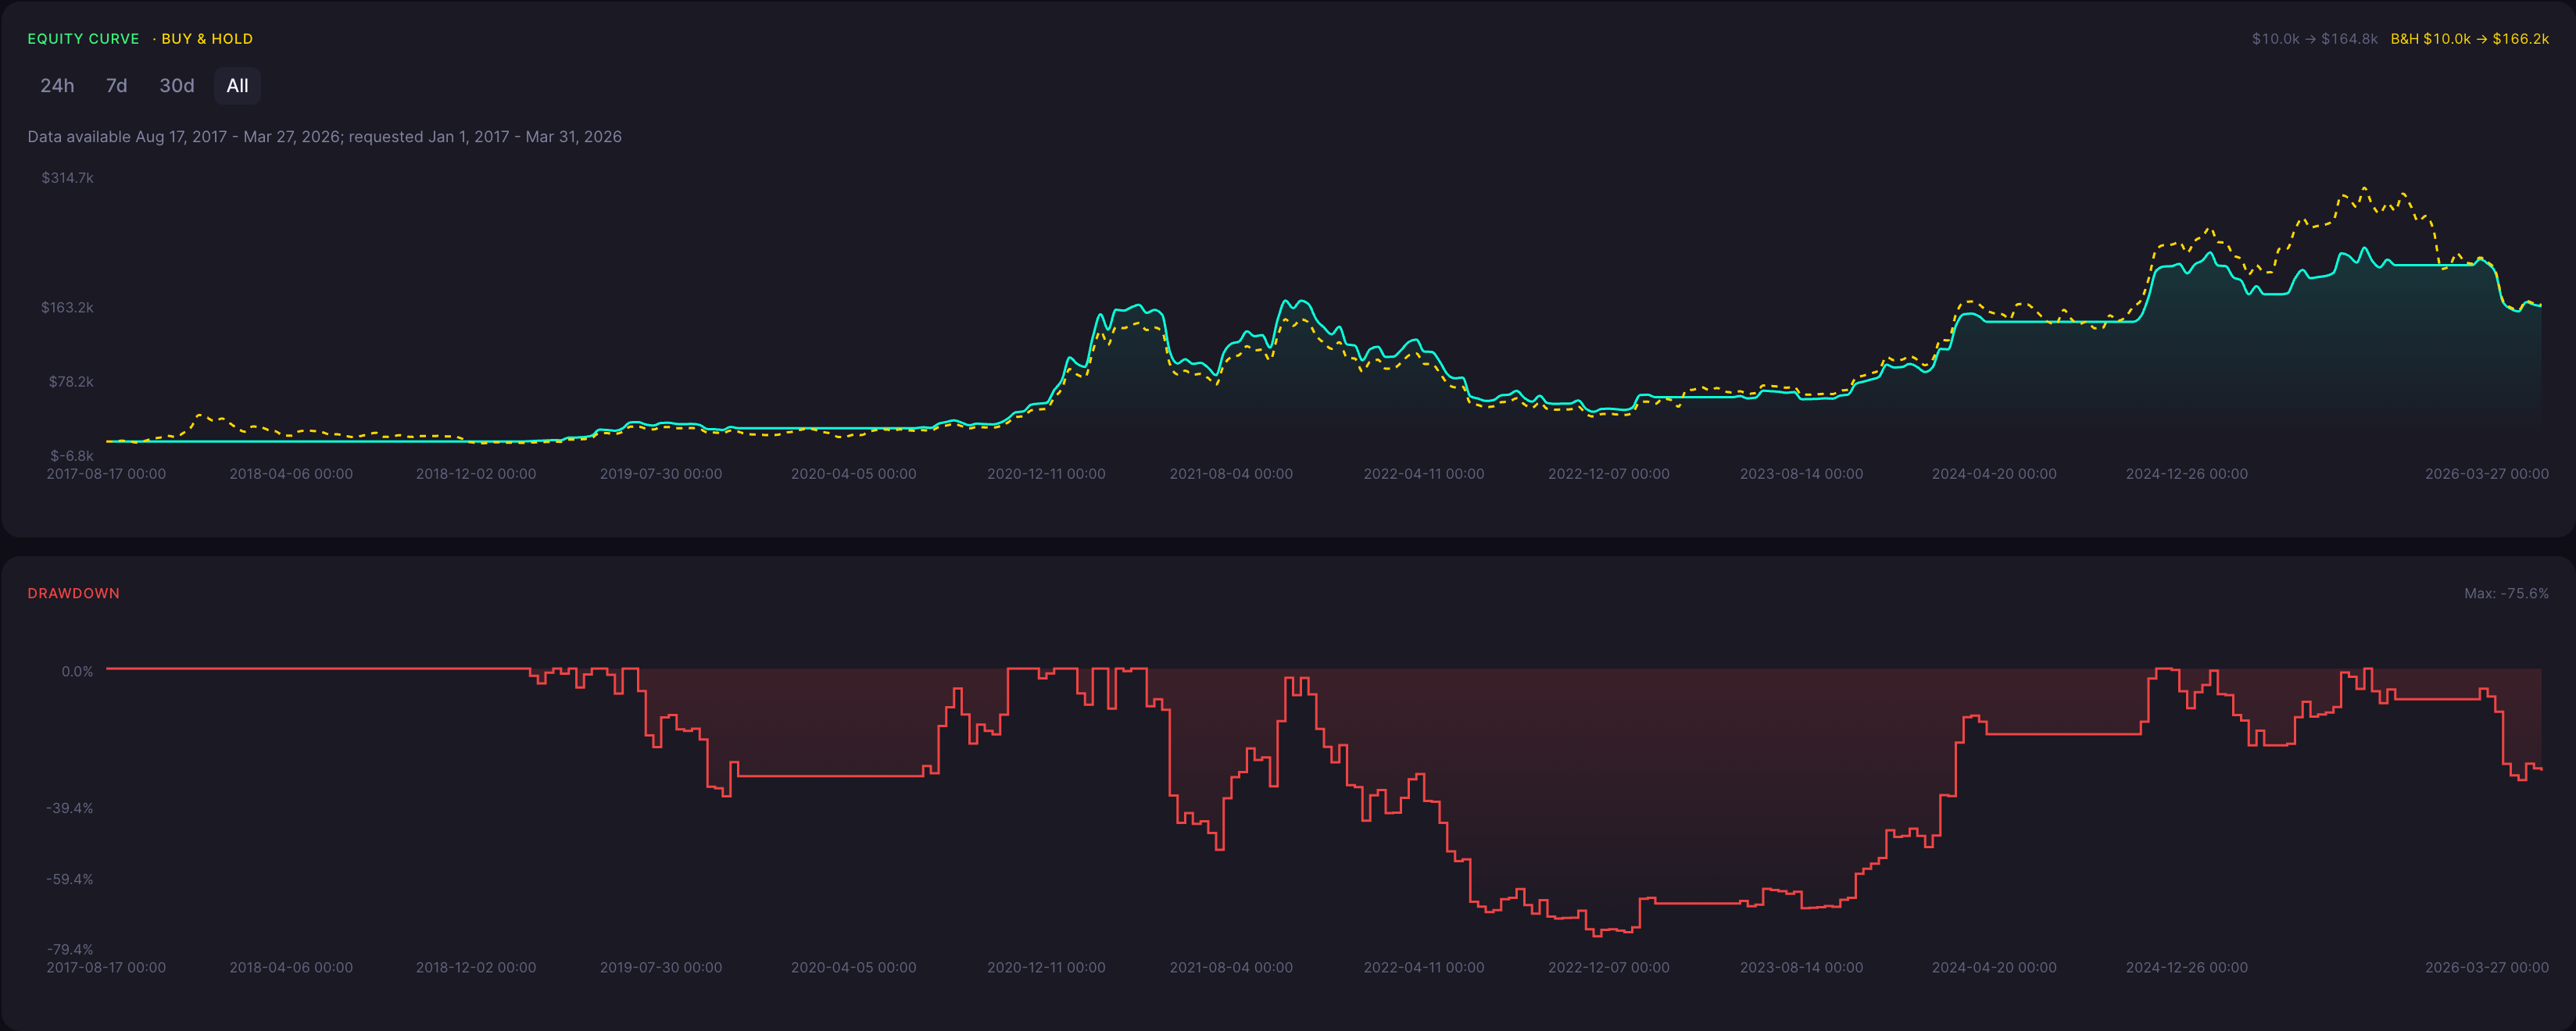This screenshot has width=2576, height=1031.
Task: Click equity chart date 2024-12-26 00:00
Action: click(2187, 473)
